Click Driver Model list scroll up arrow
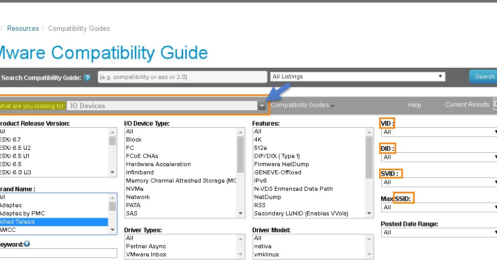The height and width of the screenshot is (260, 497). [369, 239]
